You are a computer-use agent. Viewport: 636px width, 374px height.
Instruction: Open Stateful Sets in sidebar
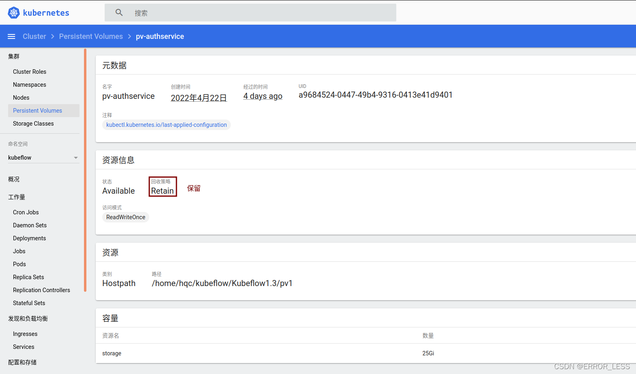click(29, 303)
